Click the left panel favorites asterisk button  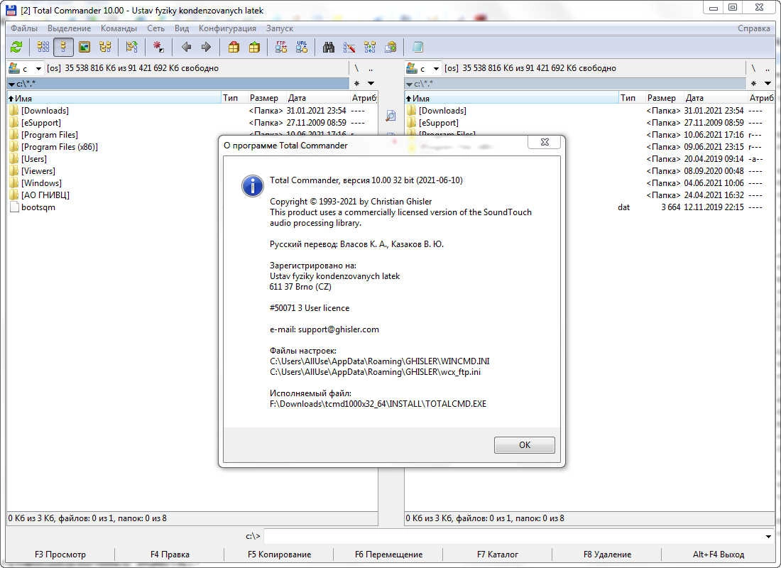[356, 83]
